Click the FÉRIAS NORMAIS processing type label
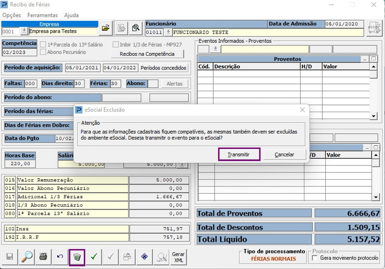This screenshot has height=269, width=385. click(x=273, y=259)
